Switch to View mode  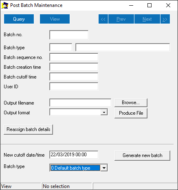tap(55, 19)
